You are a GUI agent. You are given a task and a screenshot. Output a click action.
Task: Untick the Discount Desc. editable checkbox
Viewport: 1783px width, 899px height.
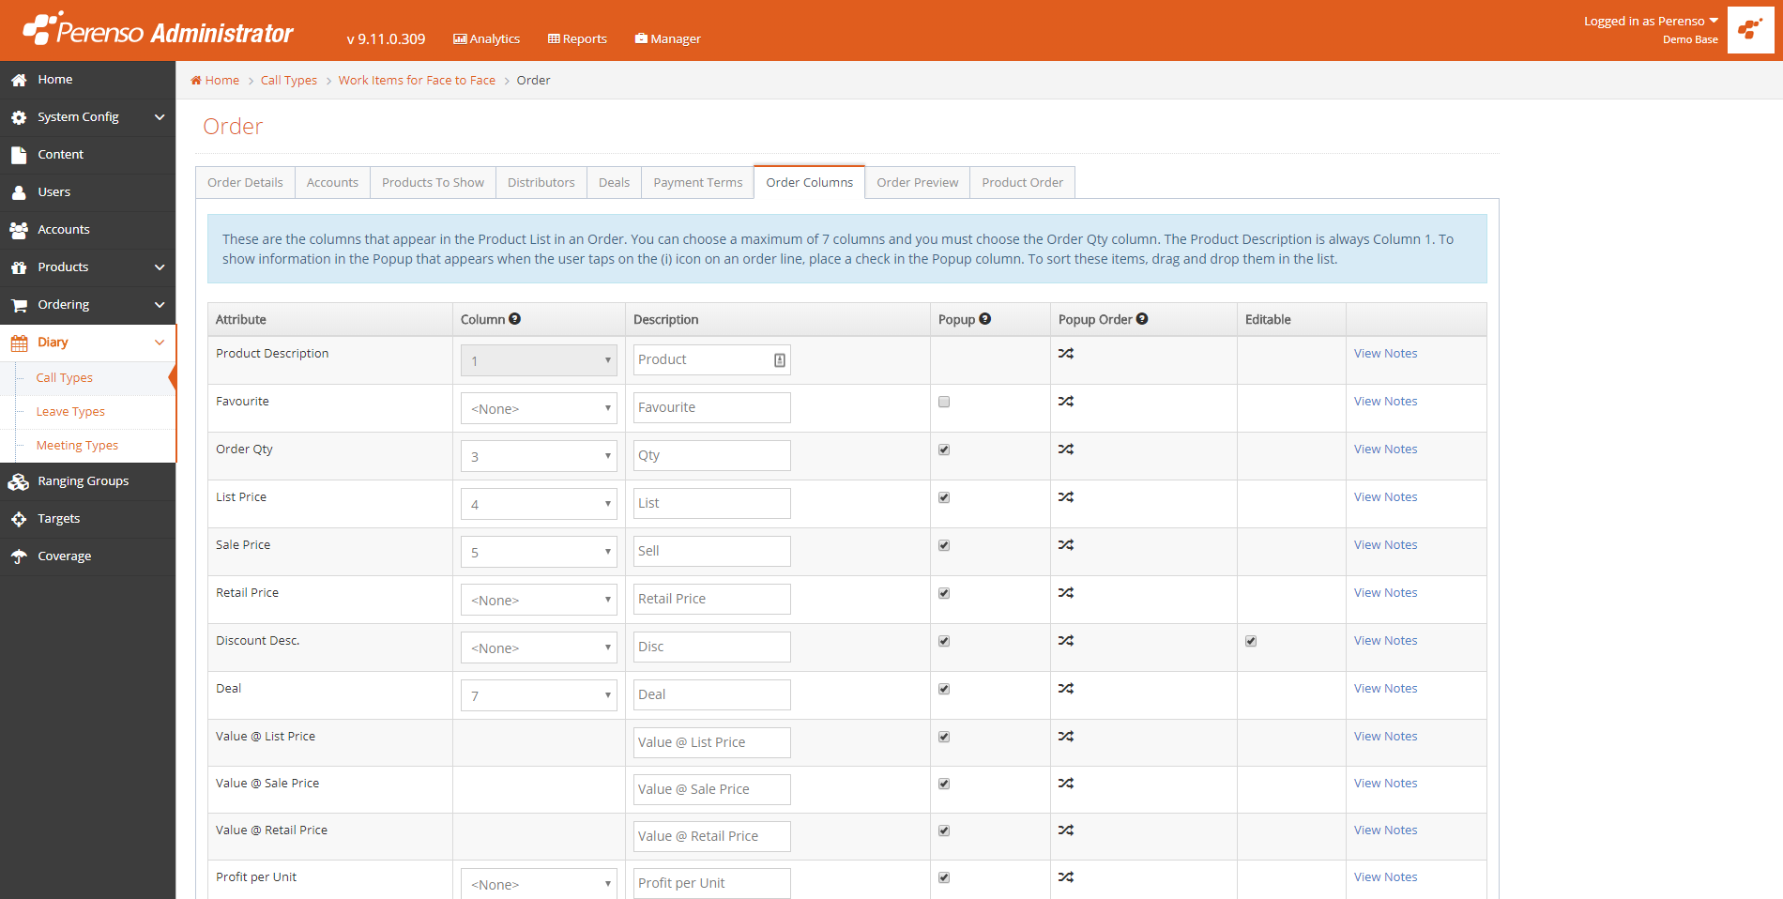(1251, 641)
